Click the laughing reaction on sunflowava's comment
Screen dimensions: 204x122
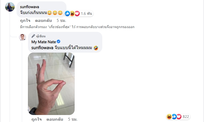(x=72, y=13)
